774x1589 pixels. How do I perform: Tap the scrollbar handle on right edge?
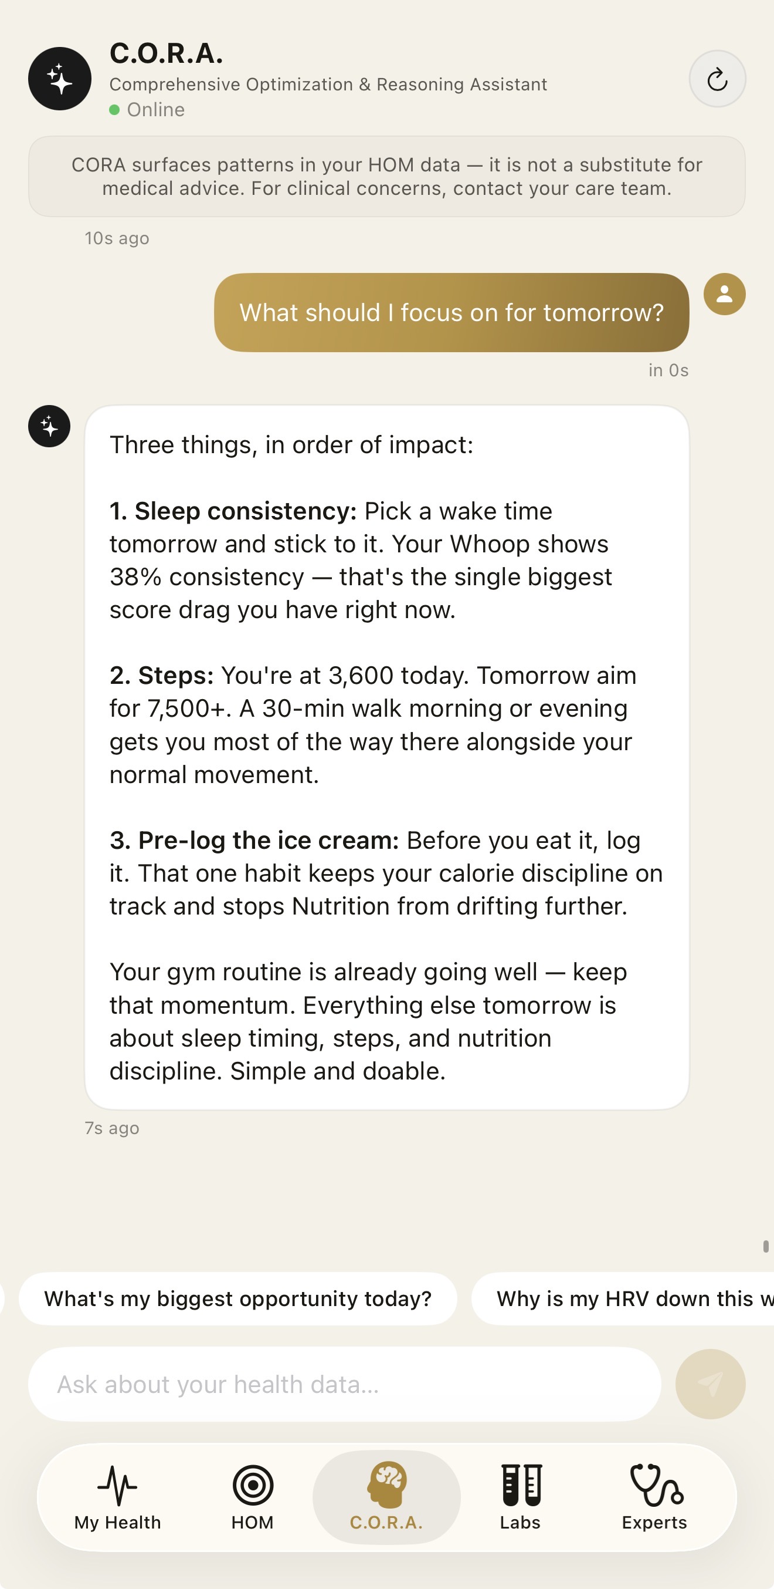tap(766, 1247)
